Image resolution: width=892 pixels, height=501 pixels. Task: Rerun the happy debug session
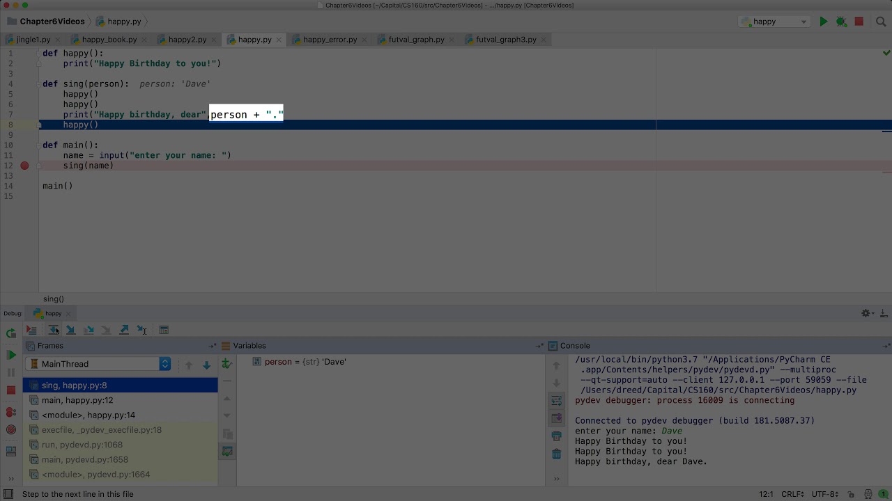(x=11, y=333)
